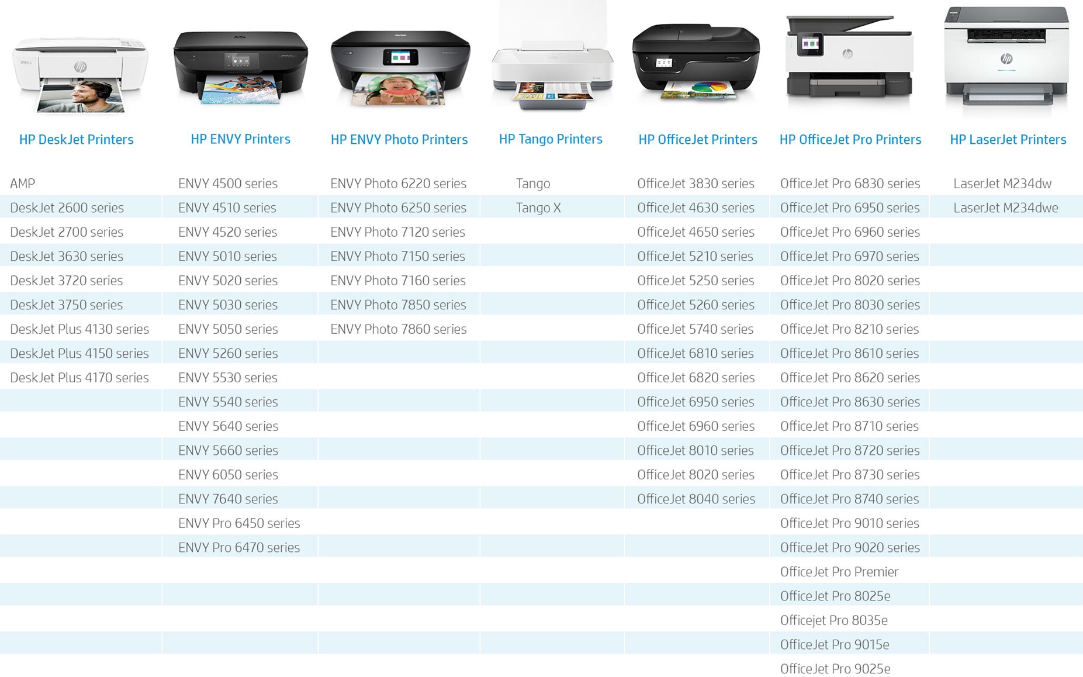Image resolution: width=1083 pixels, height=677 pixels.
Task: Select OfficeJet 5260 series
Action: 696,305
